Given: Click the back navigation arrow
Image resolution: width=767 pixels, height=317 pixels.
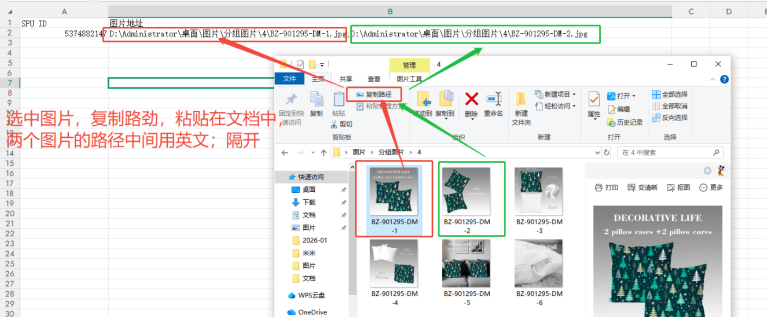Looking at the screenshot, I should click(x=285, y=152).
